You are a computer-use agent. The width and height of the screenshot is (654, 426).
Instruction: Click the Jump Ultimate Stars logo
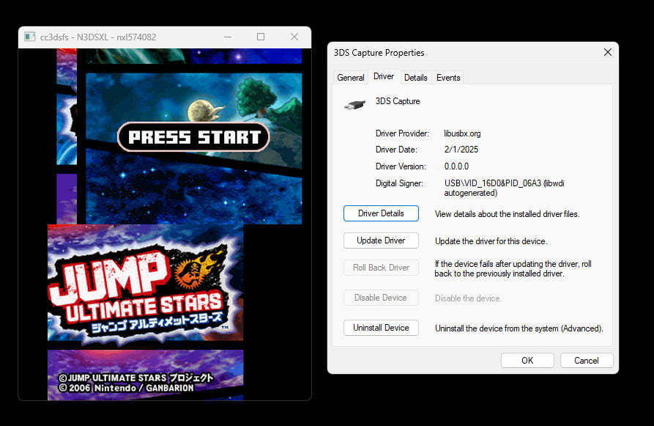(142, 293)
